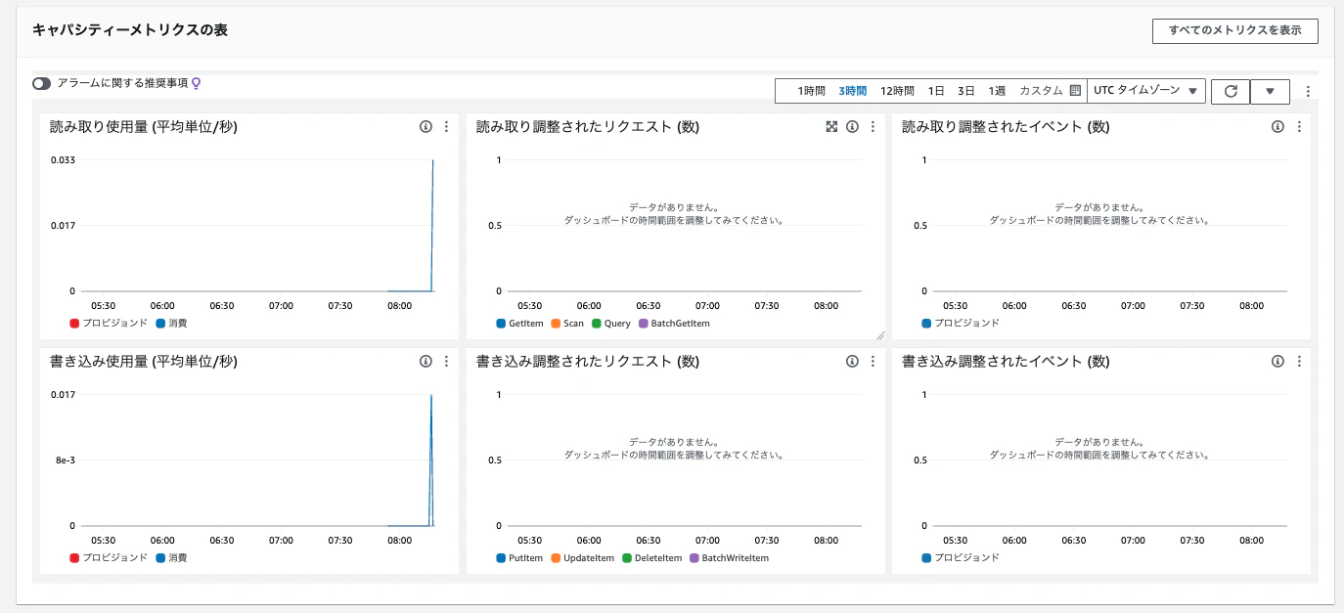Select the 12時間 time range
This screenshot has height=613, width=1344.
pos(897,91)
